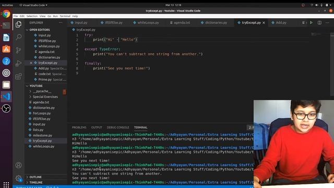This screenshot has width=334, height=188.
Task: Open editor More Actions ellipsis
Action: click(x=327, y=22)
